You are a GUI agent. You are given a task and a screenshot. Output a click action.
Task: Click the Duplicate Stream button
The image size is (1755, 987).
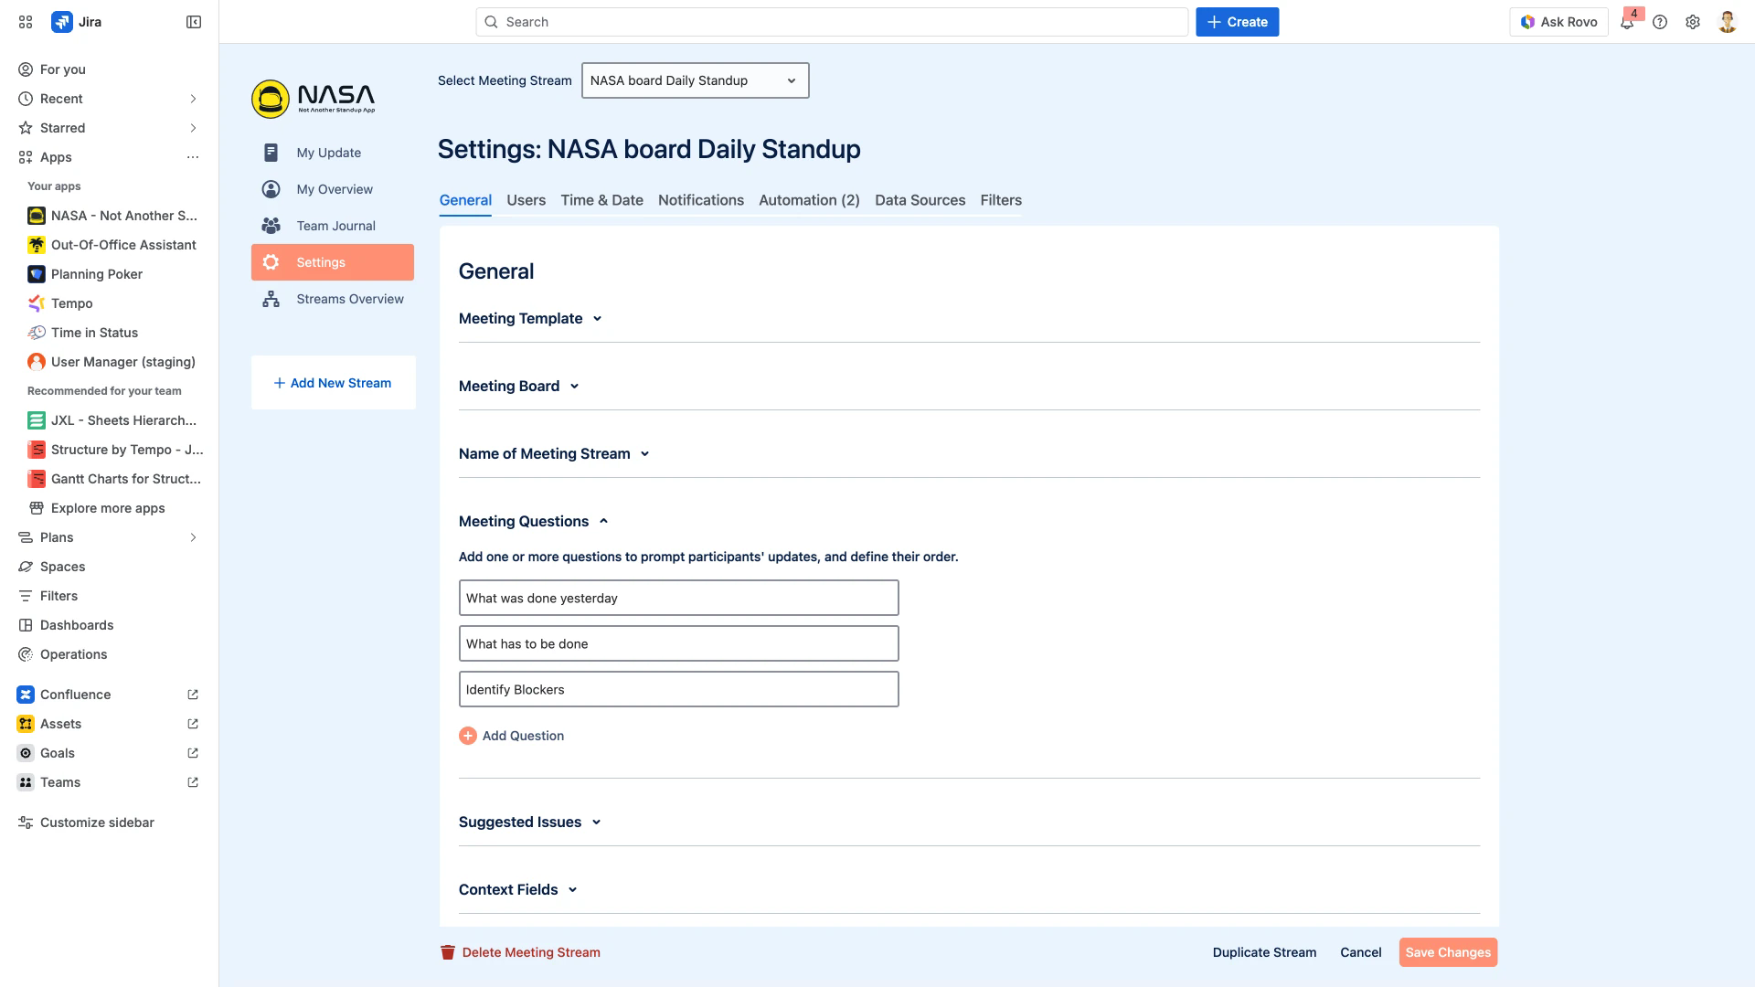click(1264, 952)
